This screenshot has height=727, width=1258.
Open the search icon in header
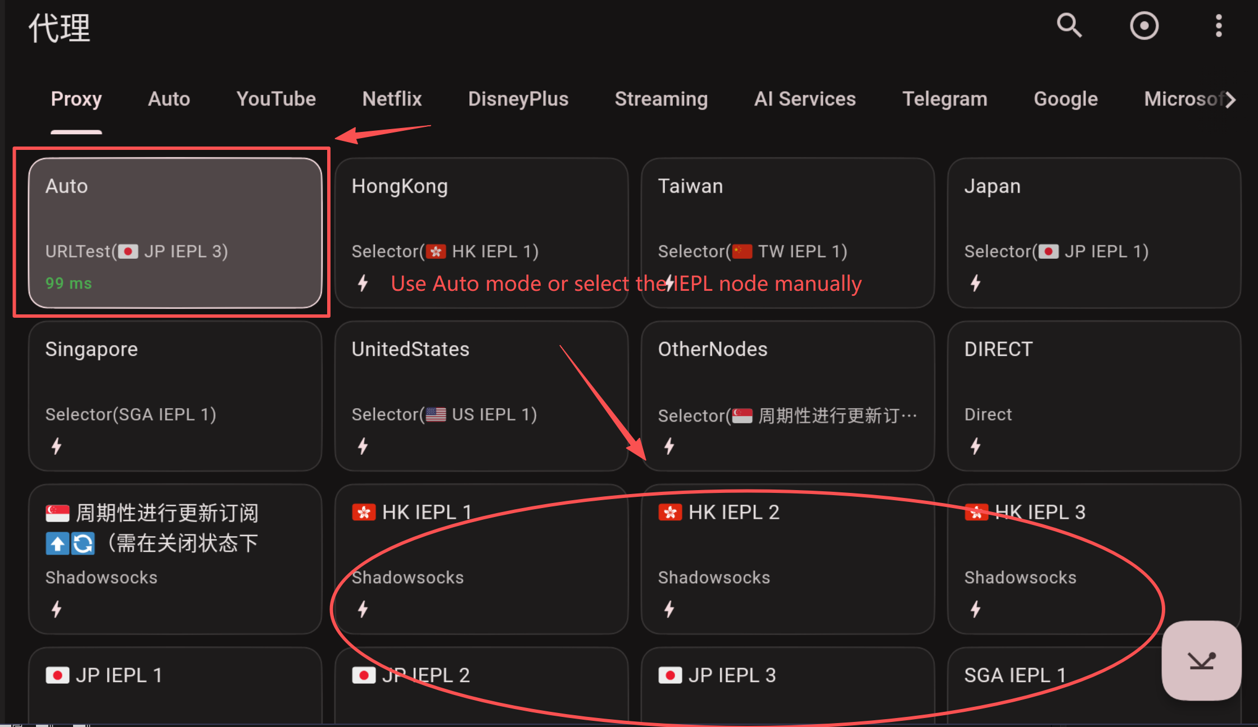(x=1069, y=26)
